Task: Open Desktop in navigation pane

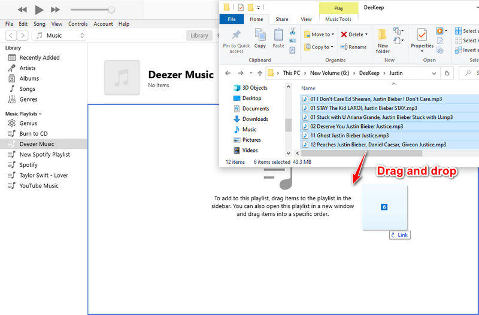Action: tap(247, 98)
